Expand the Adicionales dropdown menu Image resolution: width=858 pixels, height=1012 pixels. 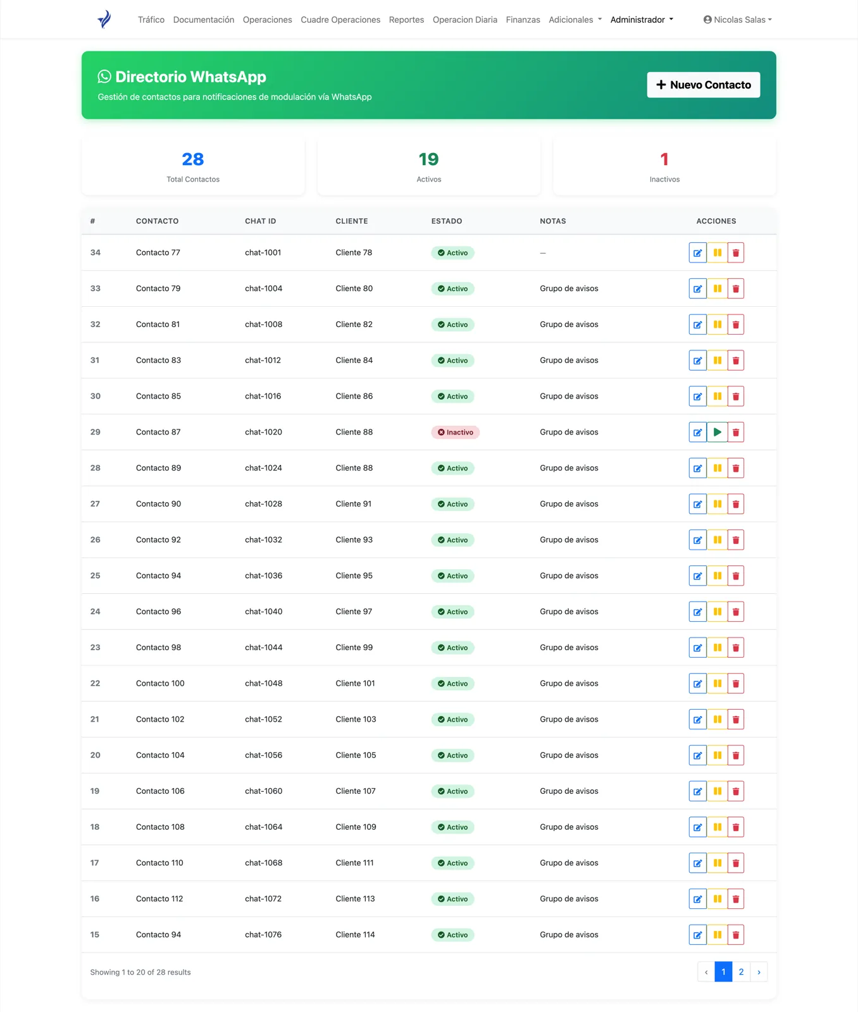coord(575,20)
